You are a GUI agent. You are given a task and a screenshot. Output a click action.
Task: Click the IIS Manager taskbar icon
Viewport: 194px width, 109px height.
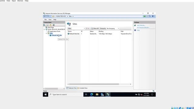pos(108,94)
